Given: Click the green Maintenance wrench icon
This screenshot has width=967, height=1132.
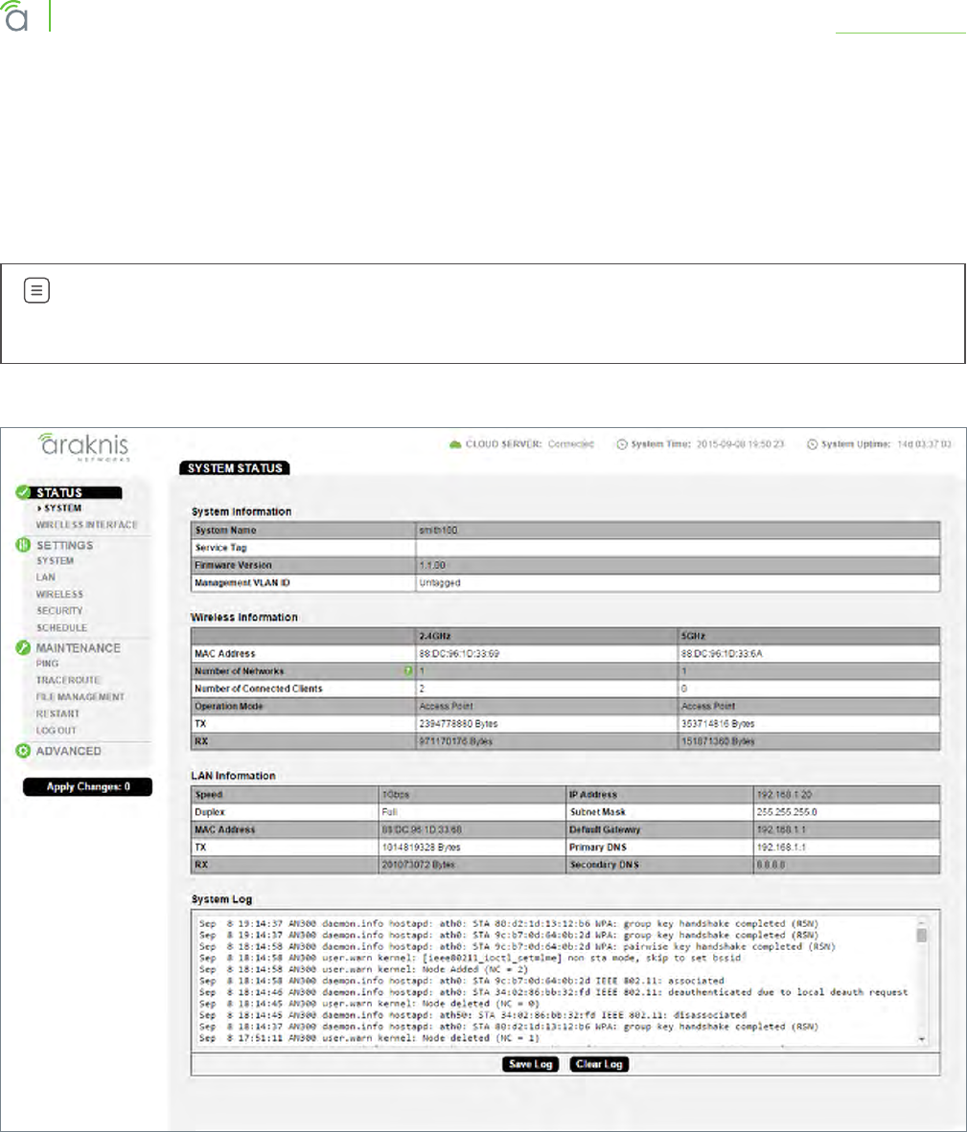Looking at the screenshot, I should 23,647.
